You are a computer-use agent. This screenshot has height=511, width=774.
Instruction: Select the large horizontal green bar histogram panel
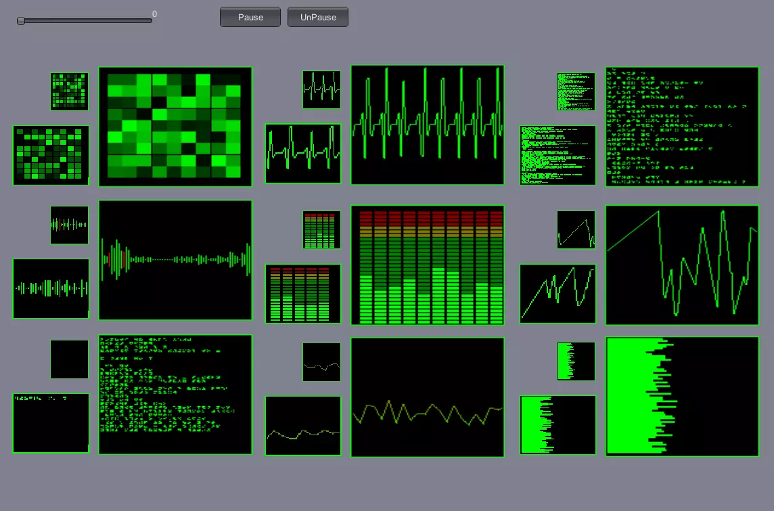click(682, 397)
